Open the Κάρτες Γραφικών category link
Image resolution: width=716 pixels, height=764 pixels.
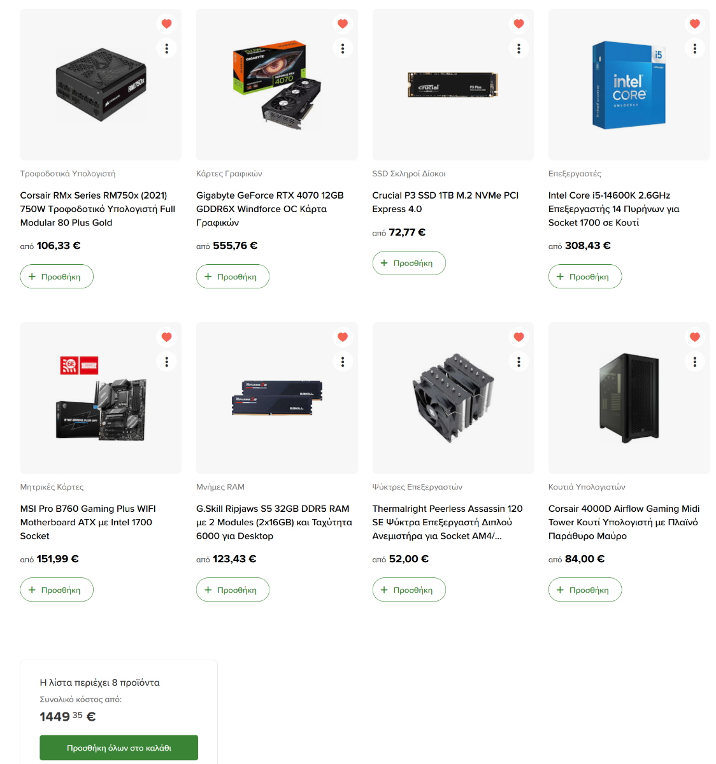(229, 173)
